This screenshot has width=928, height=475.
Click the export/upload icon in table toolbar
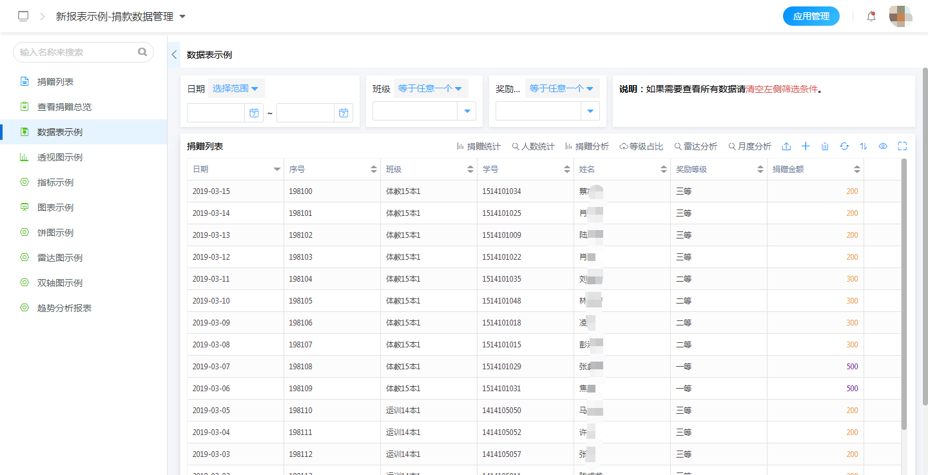786,146
